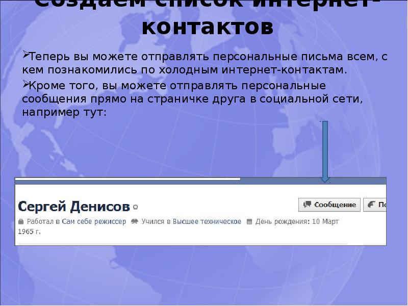Click the birthday text 10 Март
This screenshot has height=306, width=408.
[x=325, y=222]
